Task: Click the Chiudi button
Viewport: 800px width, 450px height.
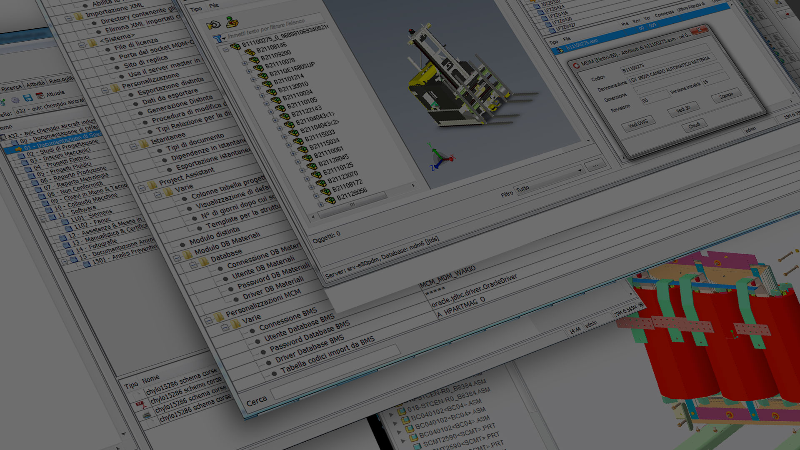Action: point(694,125)
